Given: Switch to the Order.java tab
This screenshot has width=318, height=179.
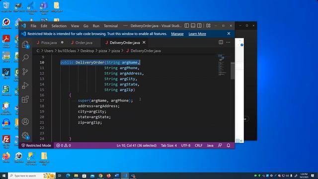Looking at the screenshot, I should [x=84, y=42].
